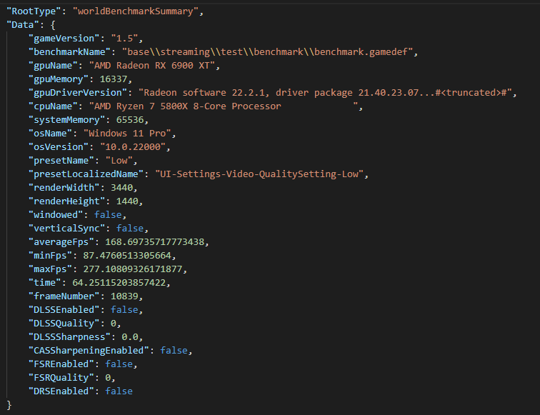Click the "minFps" key
The image size is (540, 415).
click(x=51, y=256)
